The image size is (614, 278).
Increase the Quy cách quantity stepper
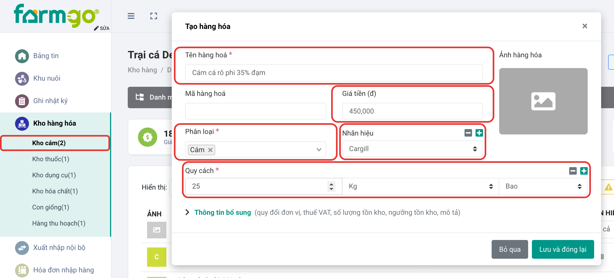tap(331, 184)
